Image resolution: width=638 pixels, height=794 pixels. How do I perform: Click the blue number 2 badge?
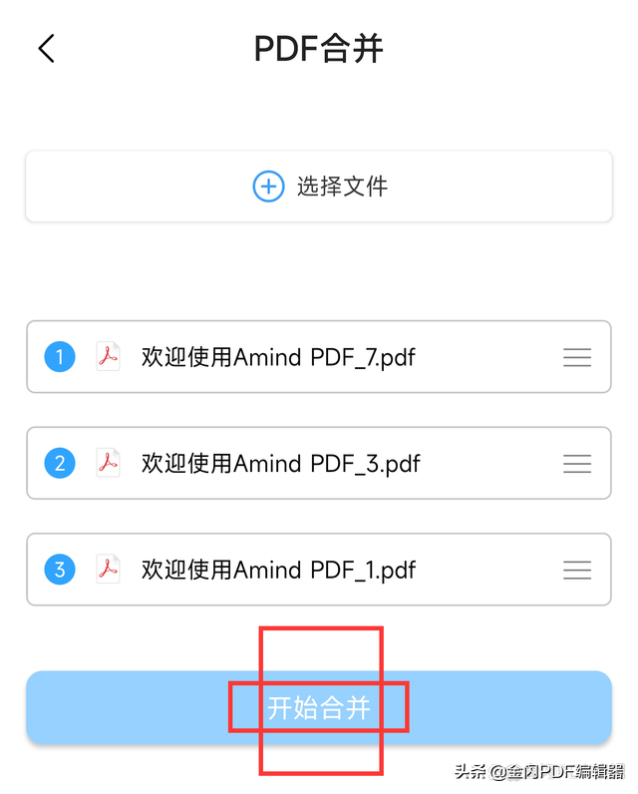click(x=60, y=464)
